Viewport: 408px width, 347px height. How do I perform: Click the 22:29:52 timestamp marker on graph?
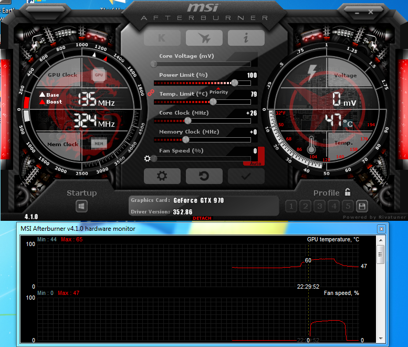click(x=308, y=287)
